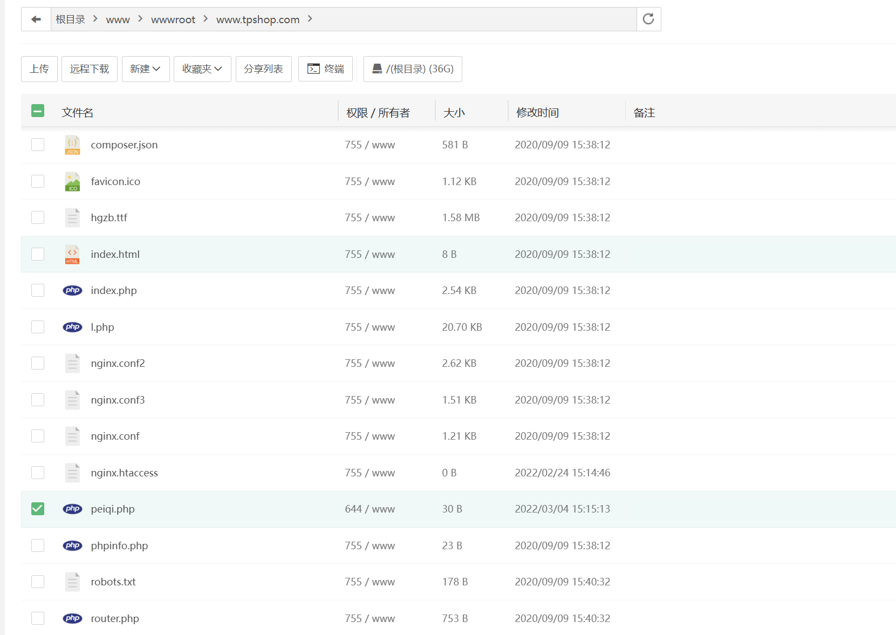Open the 收藏夹 dropdown
This screenshot has height=635, width=896.
tap(202, 69)
